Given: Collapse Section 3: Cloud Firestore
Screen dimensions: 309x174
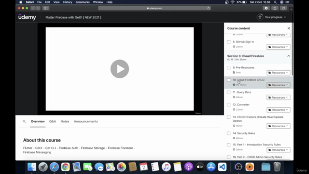Looking at the screenshot, I should tap(289, 56).
